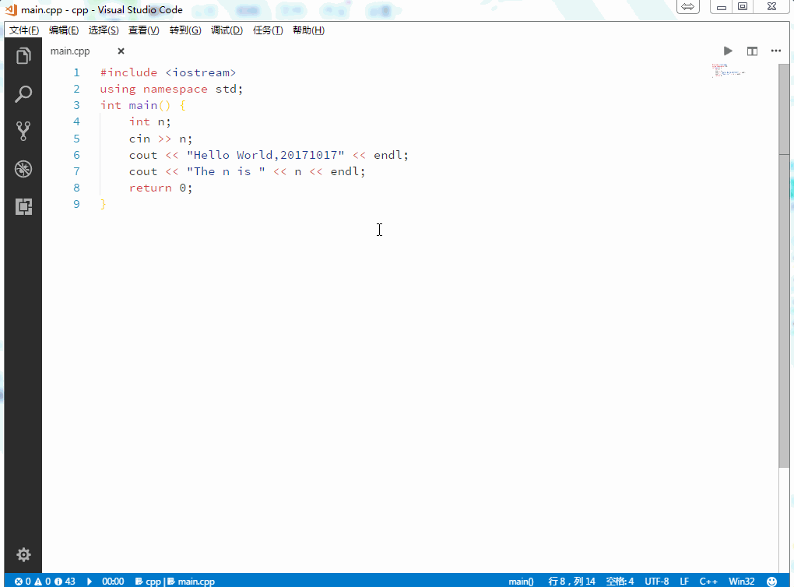Screen dimensions: 794x587
Task: Change the end-of-line sequence LF
Action: click(684, 582)
